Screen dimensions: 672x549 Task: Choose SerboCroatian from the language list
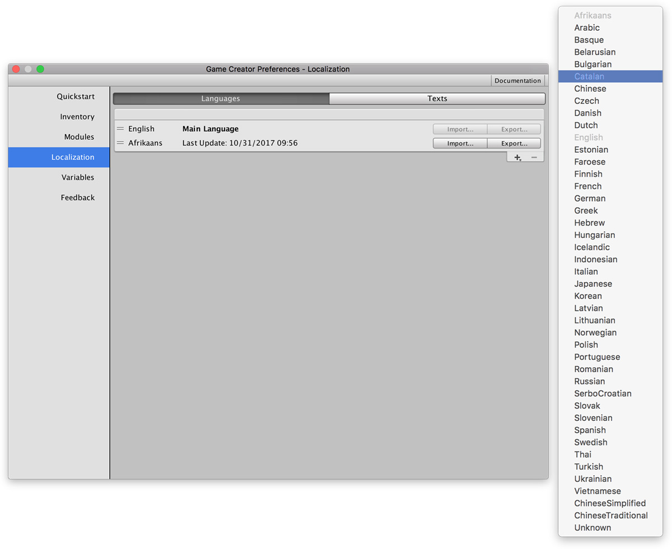pos(610,394)
